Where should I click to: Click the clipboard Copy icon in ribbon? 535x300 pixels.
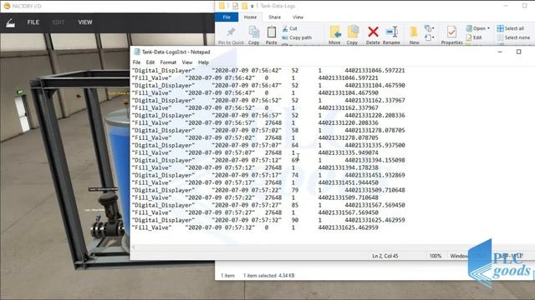(254, 32)
